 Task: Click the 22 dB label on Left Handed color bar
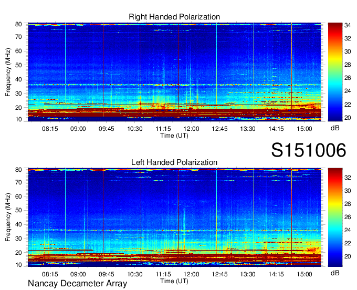point(348,243)
